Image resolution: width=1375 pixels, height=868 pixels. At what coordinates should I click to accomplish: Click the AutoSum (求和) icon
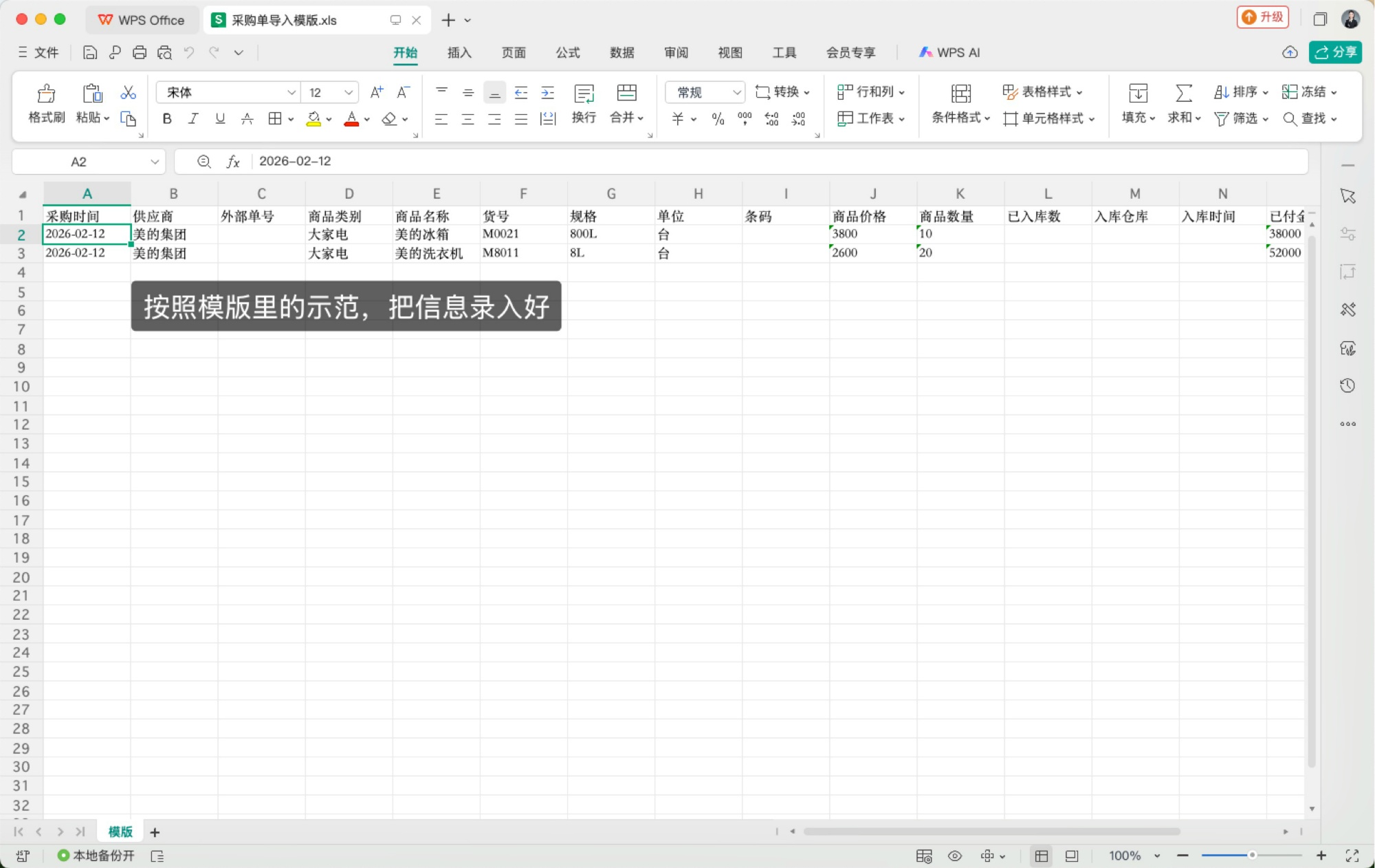coord(1182,92)
